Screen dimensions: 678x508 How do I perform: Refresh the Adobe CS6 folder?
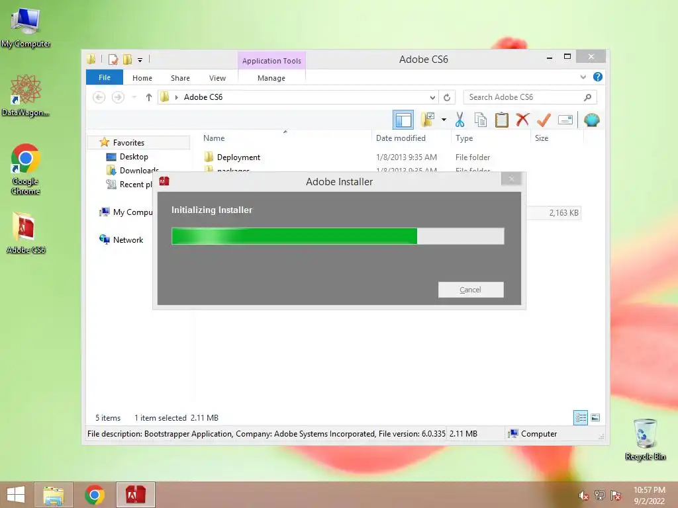pos(447,97)
